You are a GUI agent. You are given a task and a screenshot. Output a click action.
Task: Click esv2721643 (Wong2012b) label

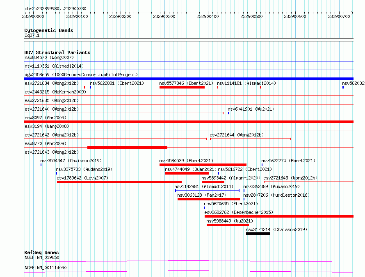pyautogui.click(x=52, y=152)
